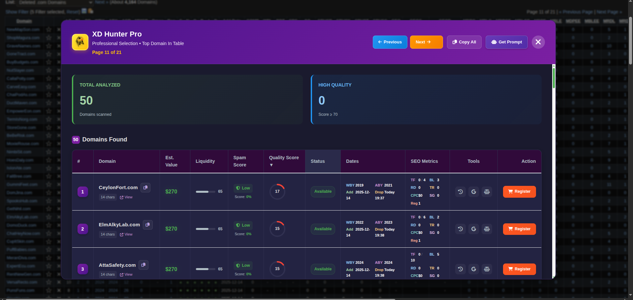Check trademark scales for CeylonFort.com

click(487, 191)
